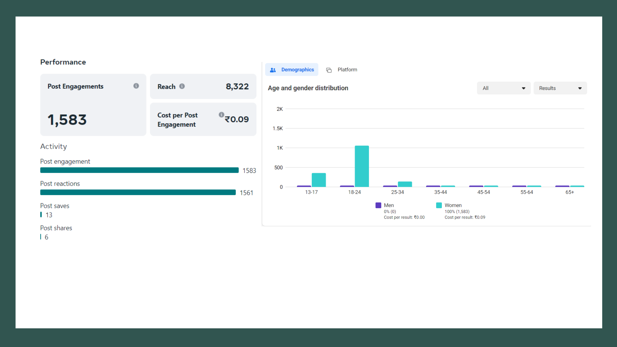Click the Post shares label
The image size is (617, 347).
pos(56,228)
